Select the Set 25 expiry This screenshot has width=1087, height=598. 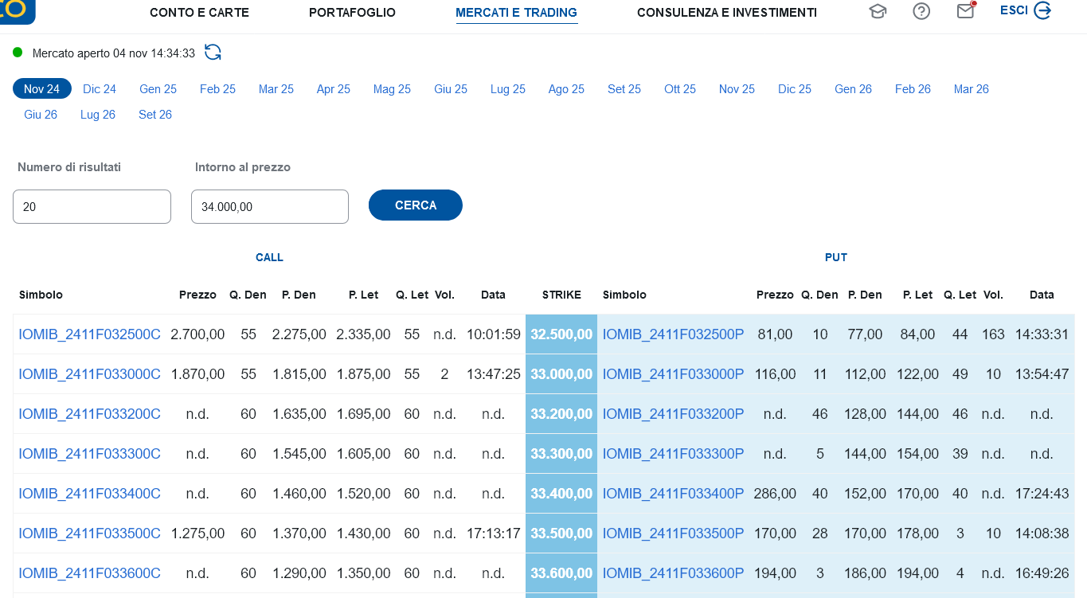(624, 89)
